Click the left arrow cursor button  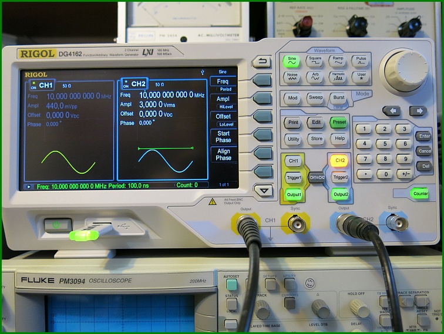point(392,111)
